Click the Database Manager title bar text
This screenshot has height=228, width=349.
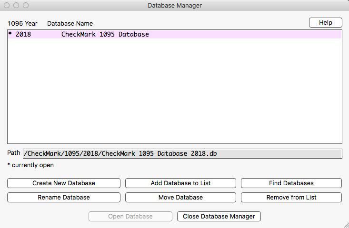pyautogui.click(x=174, y=5)
